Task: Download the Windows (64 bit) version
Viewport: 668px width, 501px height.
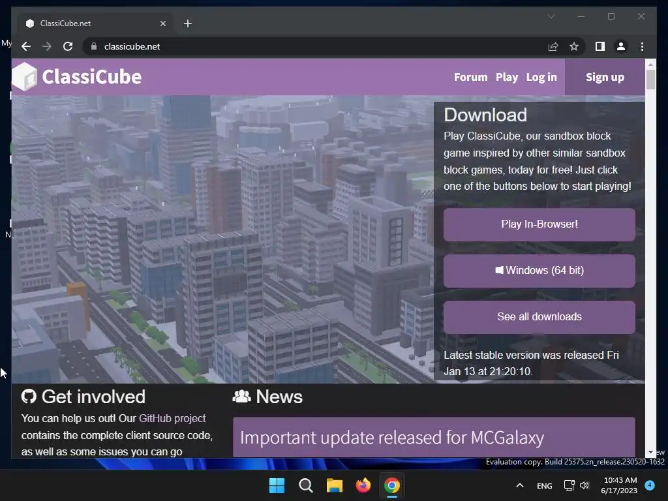Action: point(539,271)
